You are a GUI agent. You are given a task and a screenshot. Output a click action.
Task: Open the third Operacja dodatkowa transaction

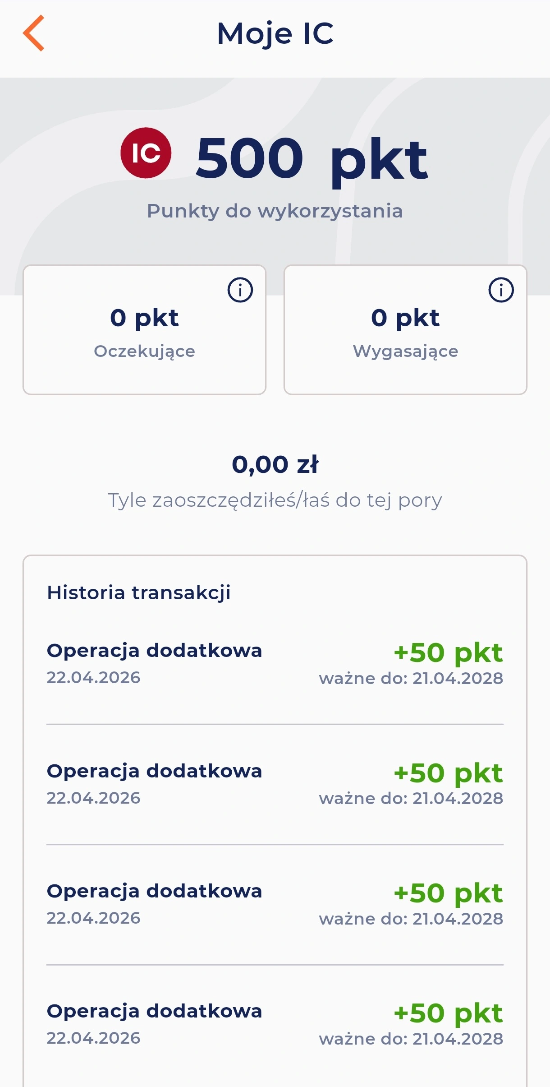click(x=154, y=903)
